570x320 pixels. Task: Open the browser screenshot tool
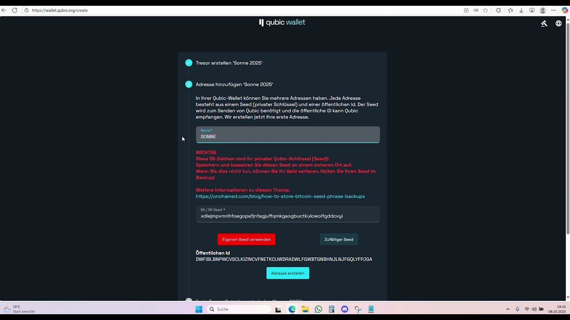tap(532, 10)
